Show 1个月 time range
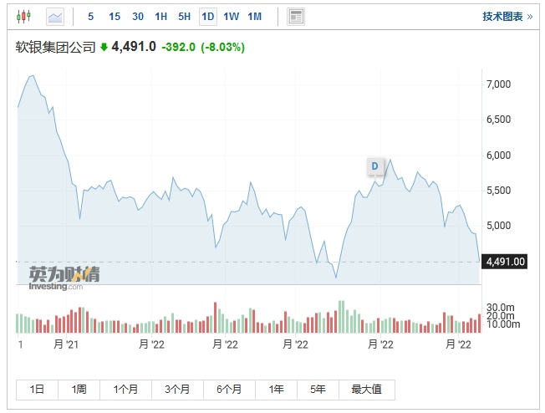This screenshot has width=545, height=413. coord(126,390)
